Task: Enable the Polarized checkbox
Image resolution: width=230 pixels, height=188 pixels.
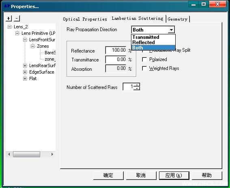Action: tap(144, 59)
